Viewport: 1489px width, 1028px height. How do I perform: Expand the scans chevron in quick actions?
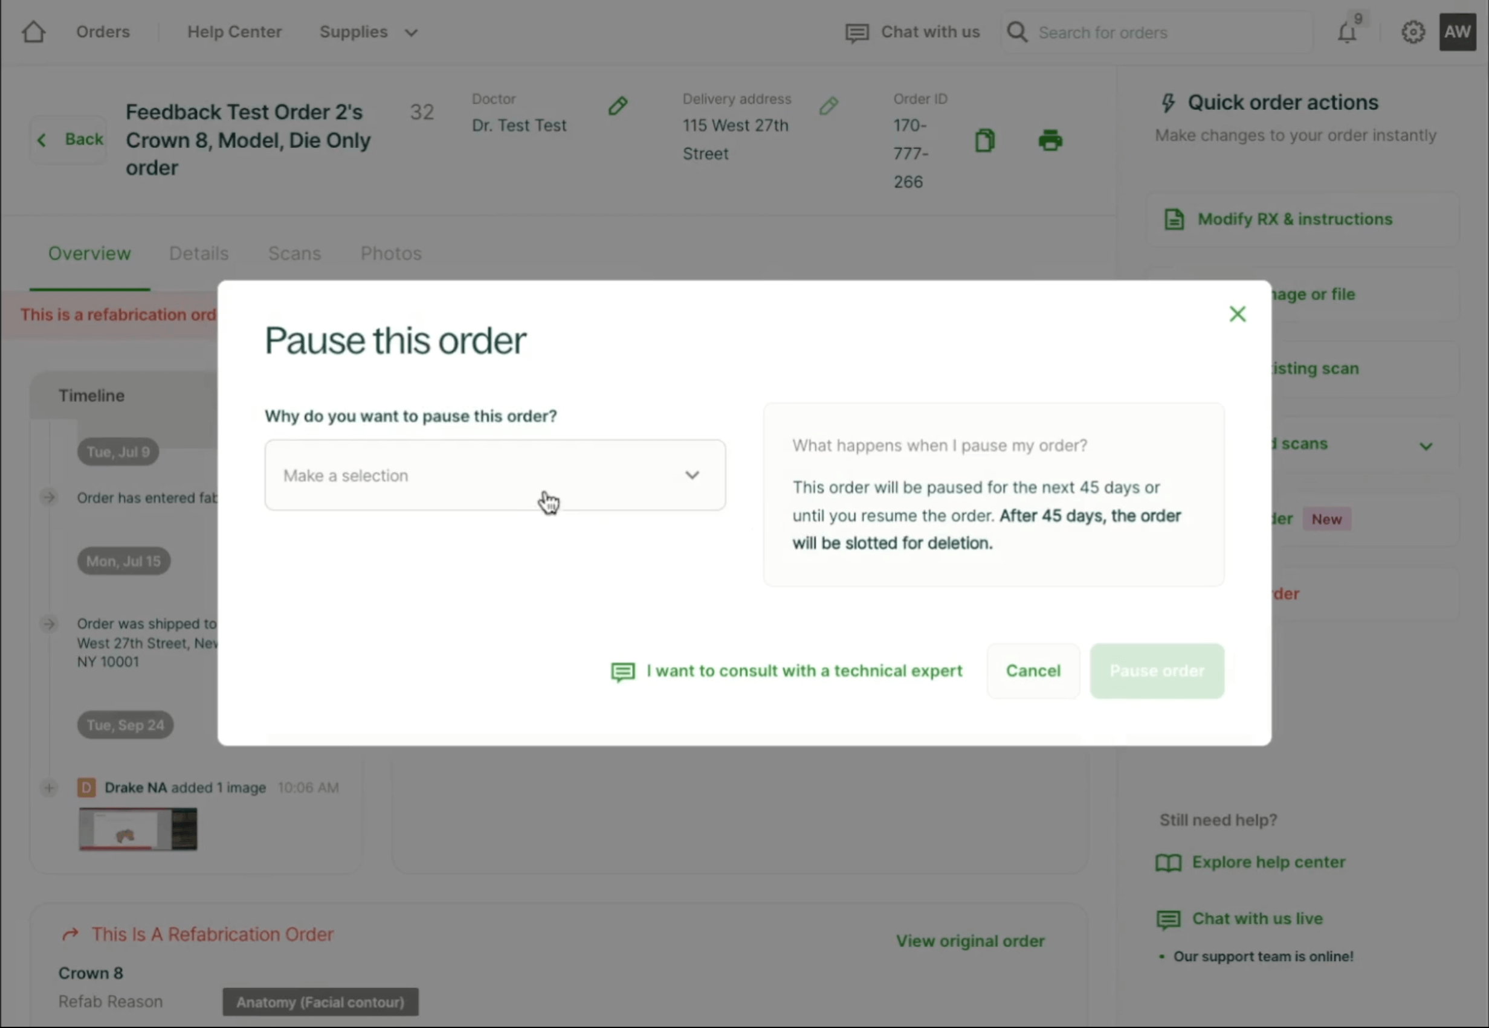pos(1426,446)
